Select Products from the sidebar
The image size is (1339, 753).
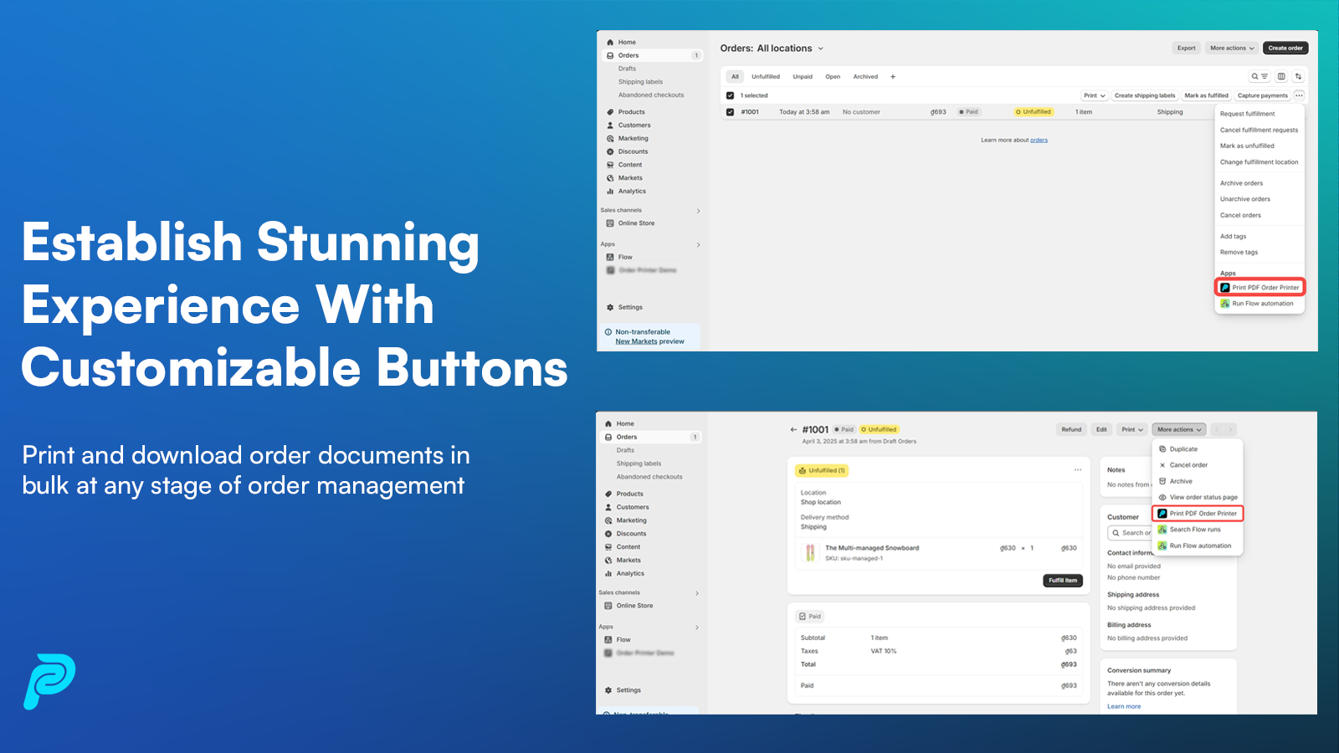point(630,111)
